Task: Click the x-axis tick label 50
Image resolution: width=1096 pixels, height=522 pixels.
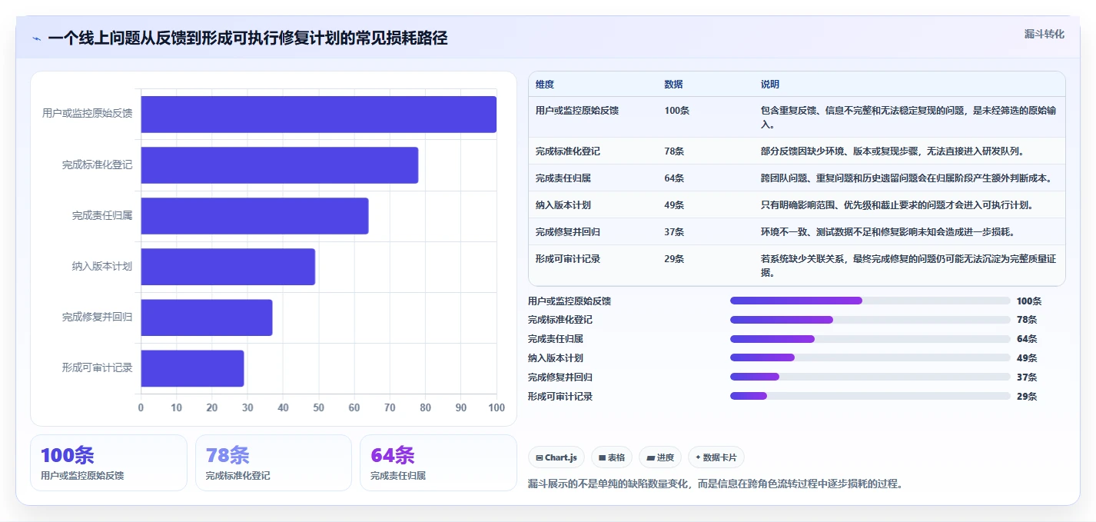Action: coord(318,407)
